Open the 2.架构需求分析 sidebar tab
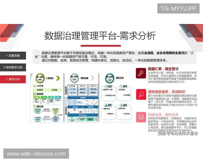This screenshot has width=203, height=162. [13, 67]
